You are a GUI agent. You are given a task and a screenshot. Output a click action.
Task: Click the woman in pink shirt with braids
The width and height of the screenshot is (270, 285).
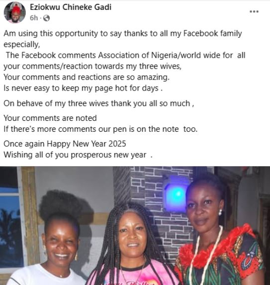click(x=131, y=247)
